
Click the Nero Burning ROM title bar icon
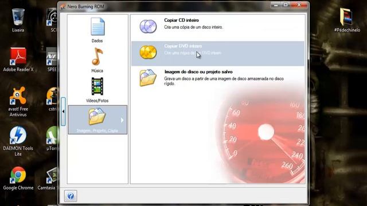pyautogui.click(x=63, y=7)
